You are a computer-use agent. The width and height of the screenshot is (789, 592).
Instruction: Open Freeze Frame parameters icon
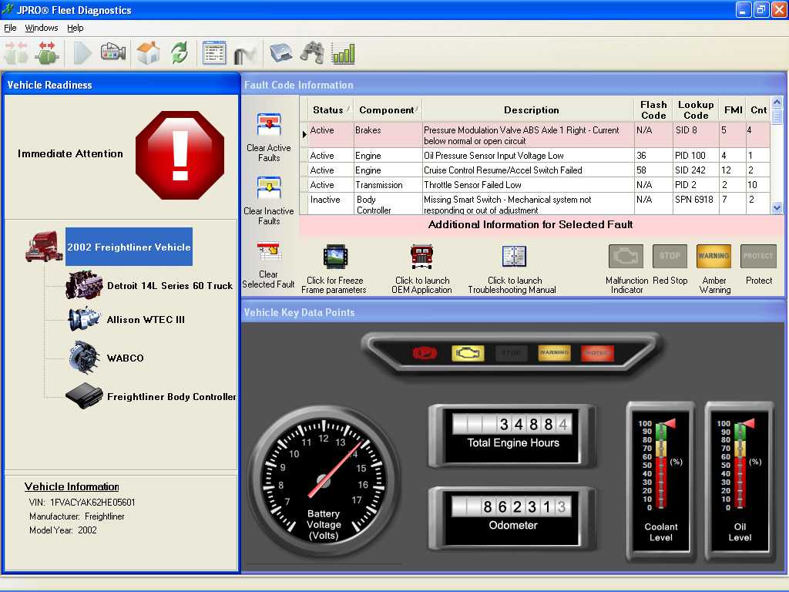point(335,257)
